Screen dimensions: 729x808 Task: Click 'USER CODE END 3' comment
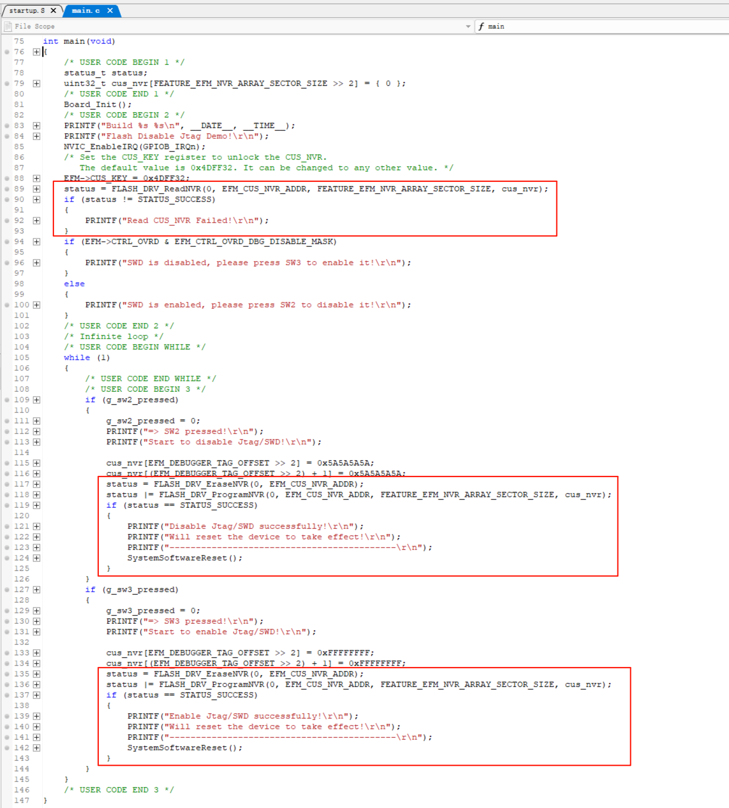pyautogui.click(x=119, y=790)
